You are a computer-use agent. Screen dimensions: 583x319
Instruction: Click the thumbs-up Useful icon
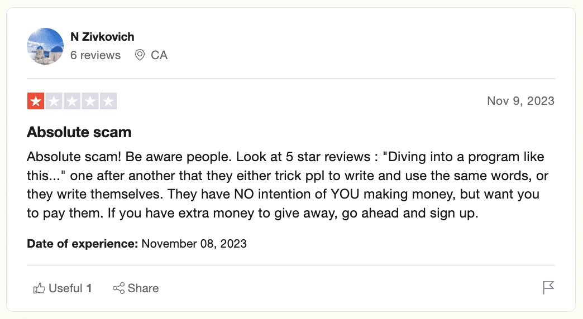(x=39, y=288)
